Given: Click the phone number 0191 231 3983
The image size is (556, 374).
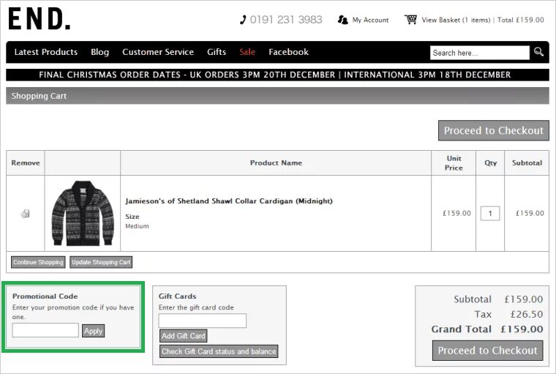Looking at the screenshot, I should pos(286,20).
